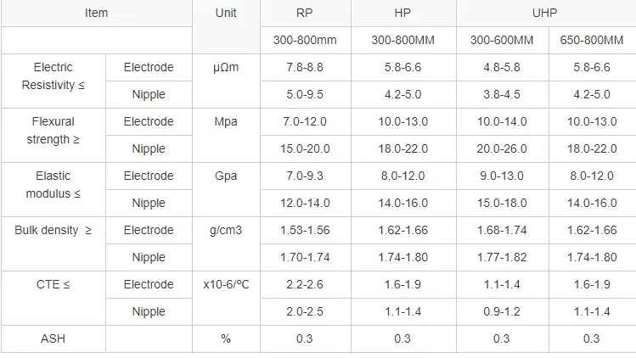Image resolution: width=636 pixels, height=358 pixels.
Task: Click the 300-600MM size cell
Action: pyautogui.click(x=501, y=40)
